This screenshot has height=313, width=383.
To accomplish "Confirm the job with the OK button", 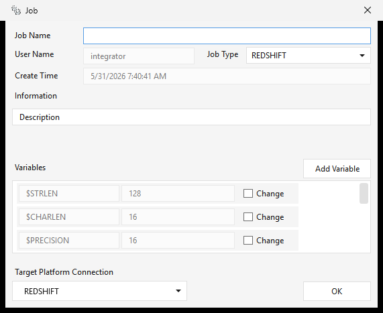I will coord(337,292).
